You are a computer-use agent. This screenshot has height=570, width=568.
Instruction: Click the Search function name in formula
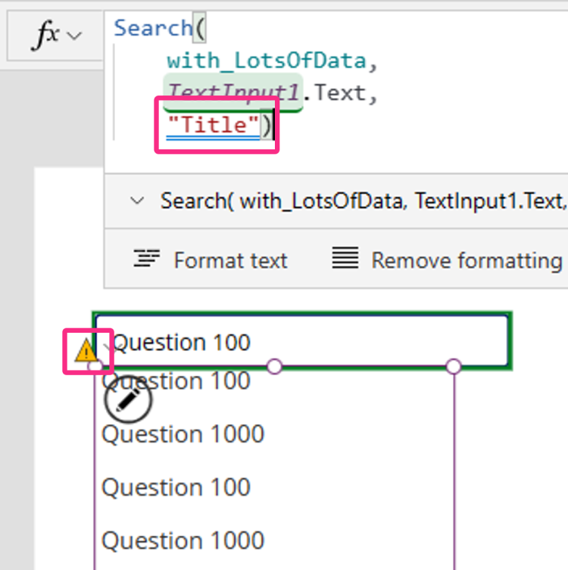(153, 28)
